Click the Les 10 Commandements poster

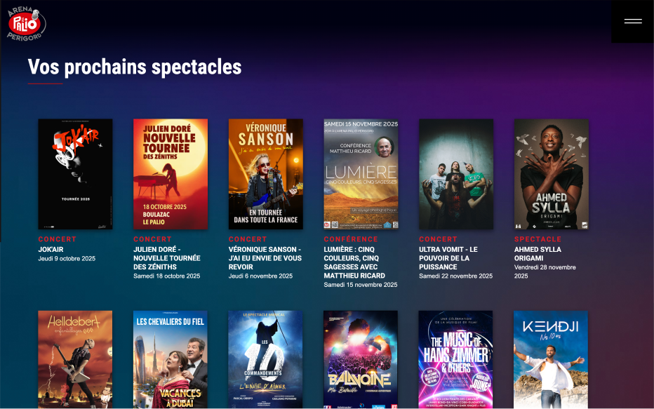(265, 359)
